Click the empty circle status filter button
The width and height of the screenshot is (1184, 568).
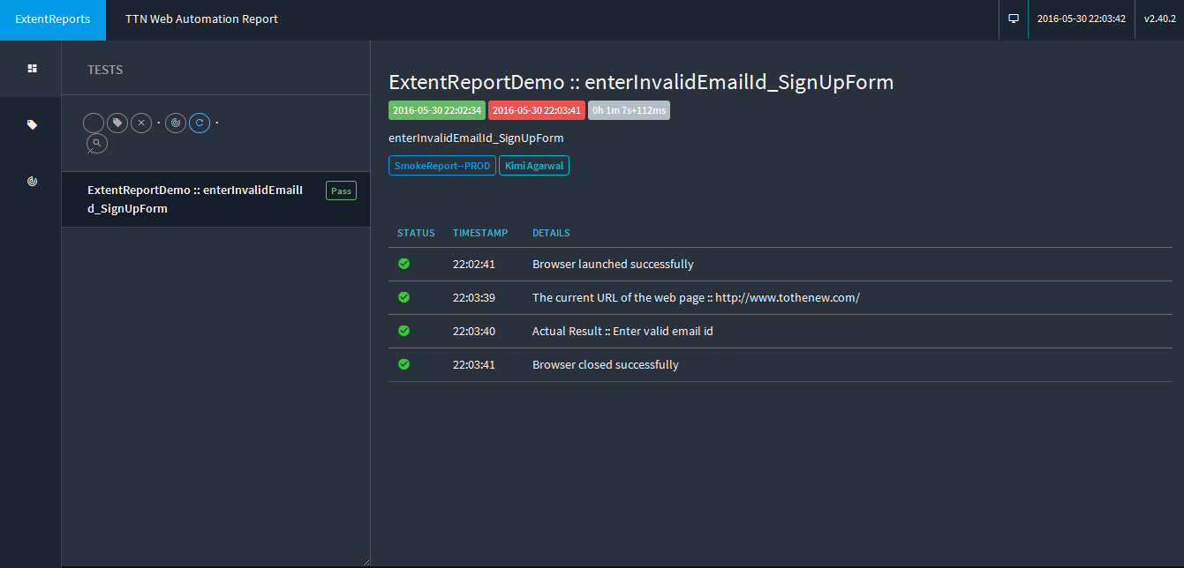94,123
